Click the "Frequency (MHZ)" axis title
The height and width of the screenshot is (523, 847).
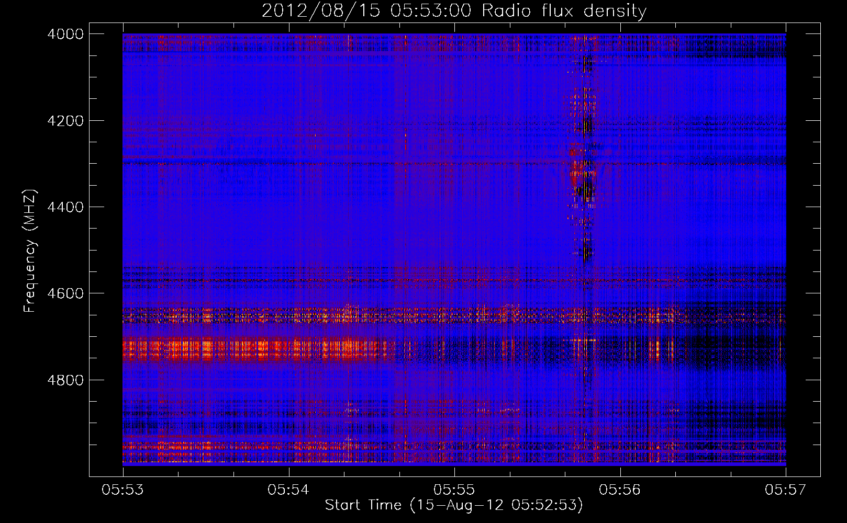point(30,251)
